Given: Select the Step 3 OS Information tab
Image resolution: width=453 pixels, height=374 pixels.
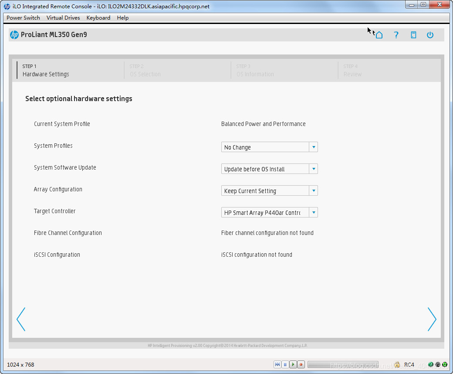Looking at the screenshot, I should (284, 70).
